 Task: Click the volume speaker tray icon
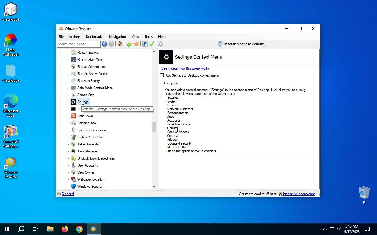339,229
